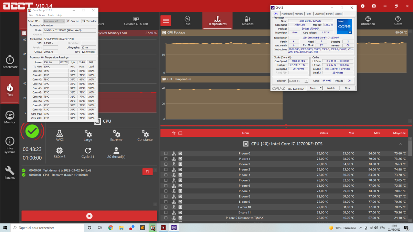Collapse the CPU [#0] DTS sensor group
The height and width of the screenshot is (232, 413).
tap(400, 144)
